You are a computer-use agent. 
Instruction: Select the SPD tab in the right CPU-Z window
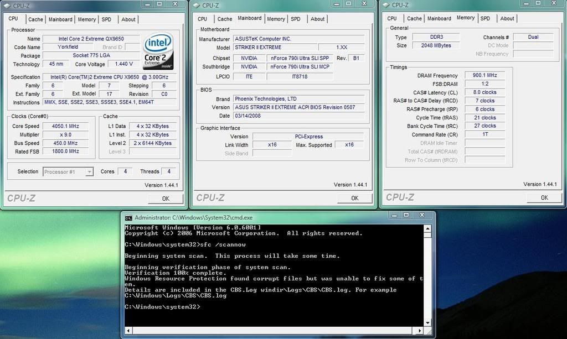pyautogui.click(x=485, y=18)
